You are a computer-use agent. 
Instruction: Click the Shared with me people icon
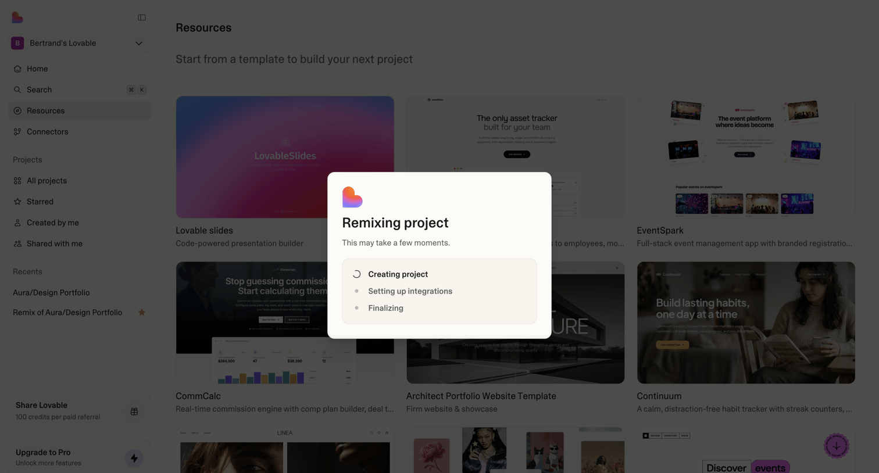(x=17, y=243)
